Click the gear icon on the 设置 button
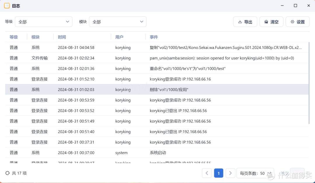The image size is (315, 183). coord(293,21)
